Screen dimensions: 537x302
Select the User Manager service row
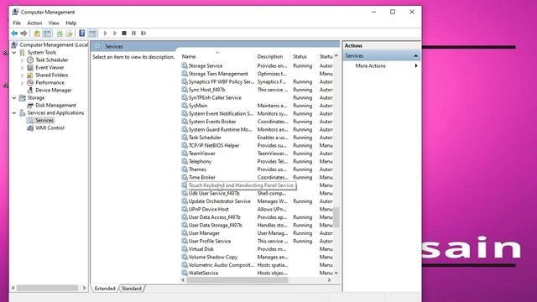[x=257, y=233]
